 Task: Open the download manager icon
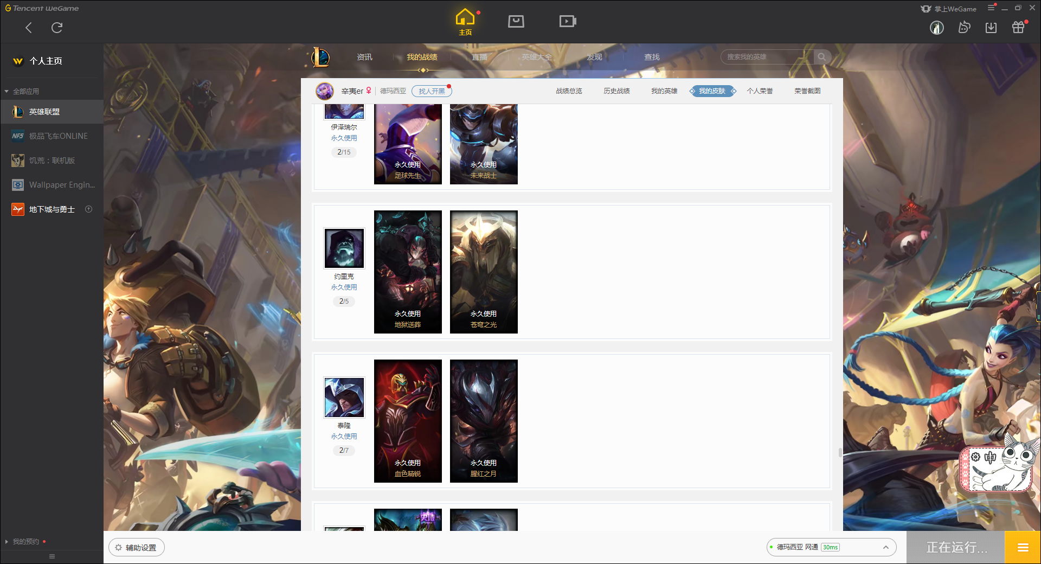[991, 28]
